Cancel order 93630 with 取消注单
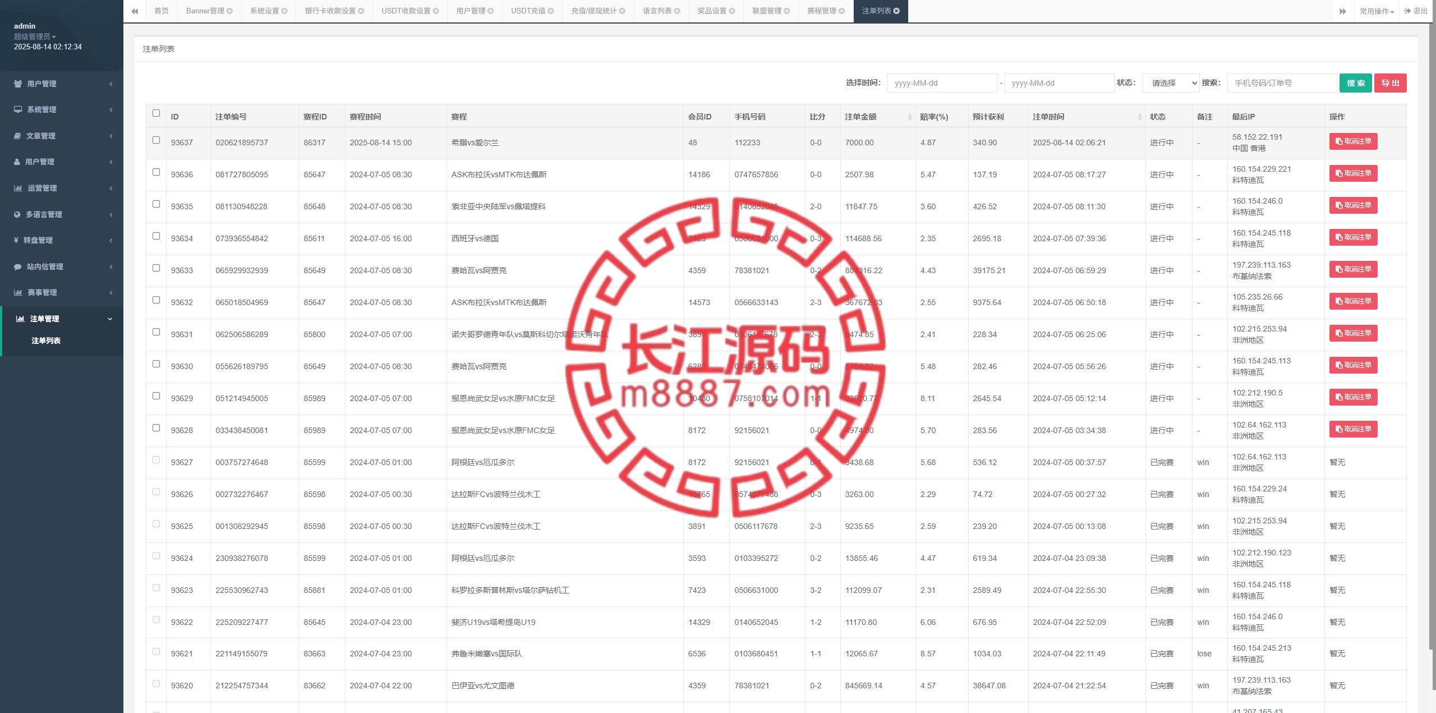This screenshot has height=713, width=1436. (1353, 365)
